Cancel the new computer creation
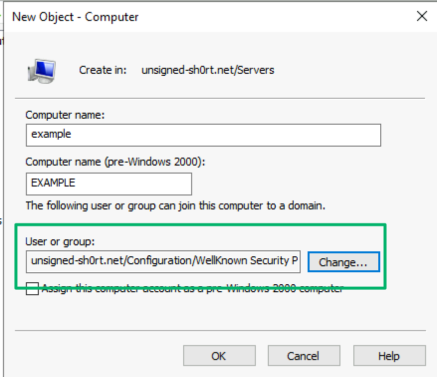This screenshot has height=377, width=437. click(303, 356)
